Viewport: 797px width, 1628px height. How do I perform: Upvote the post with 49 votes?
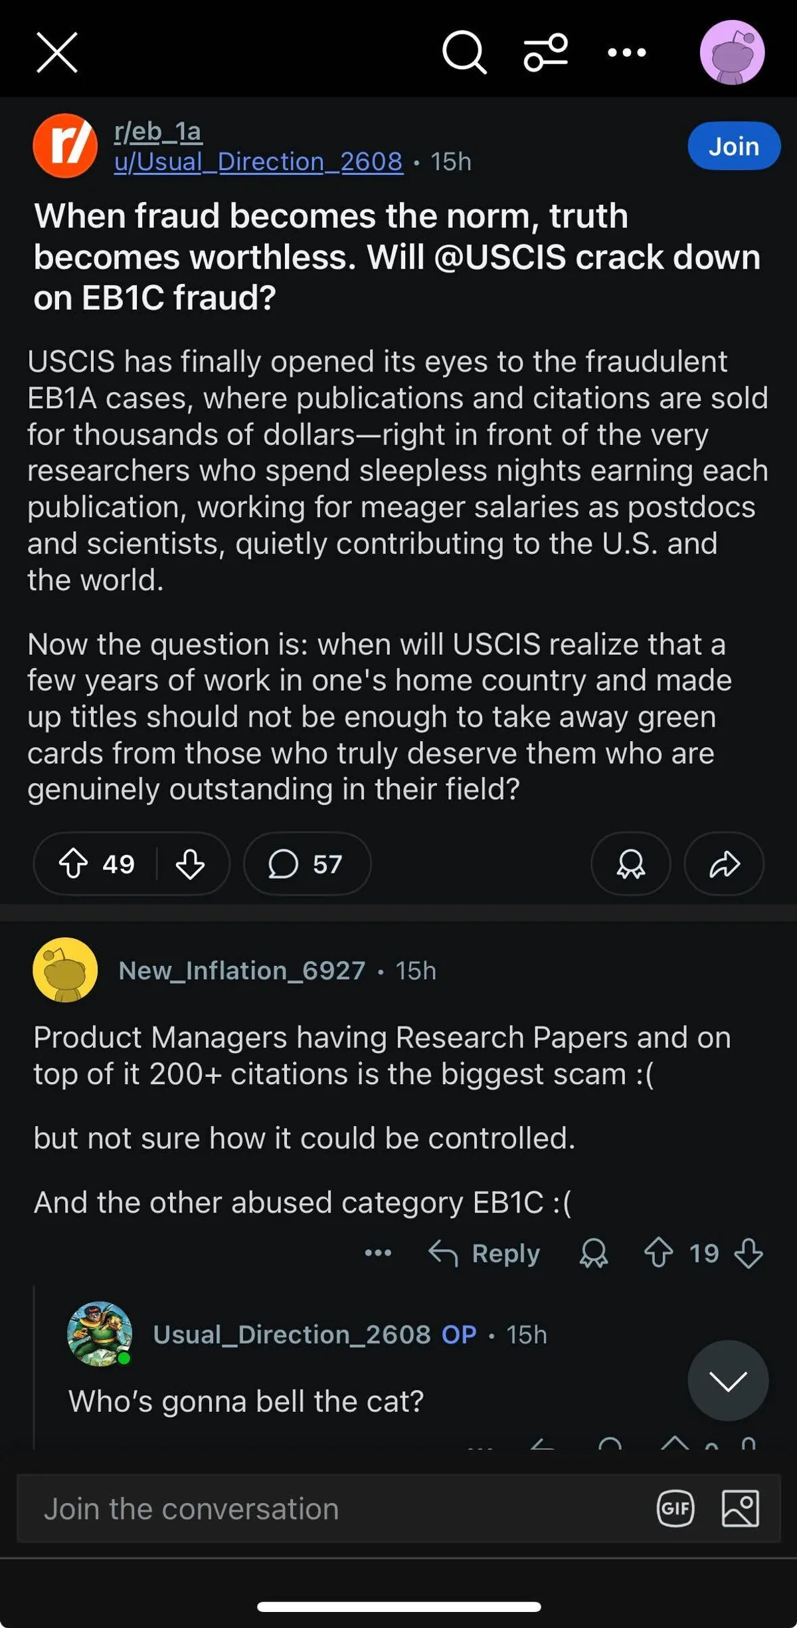[x=74, y=864]
